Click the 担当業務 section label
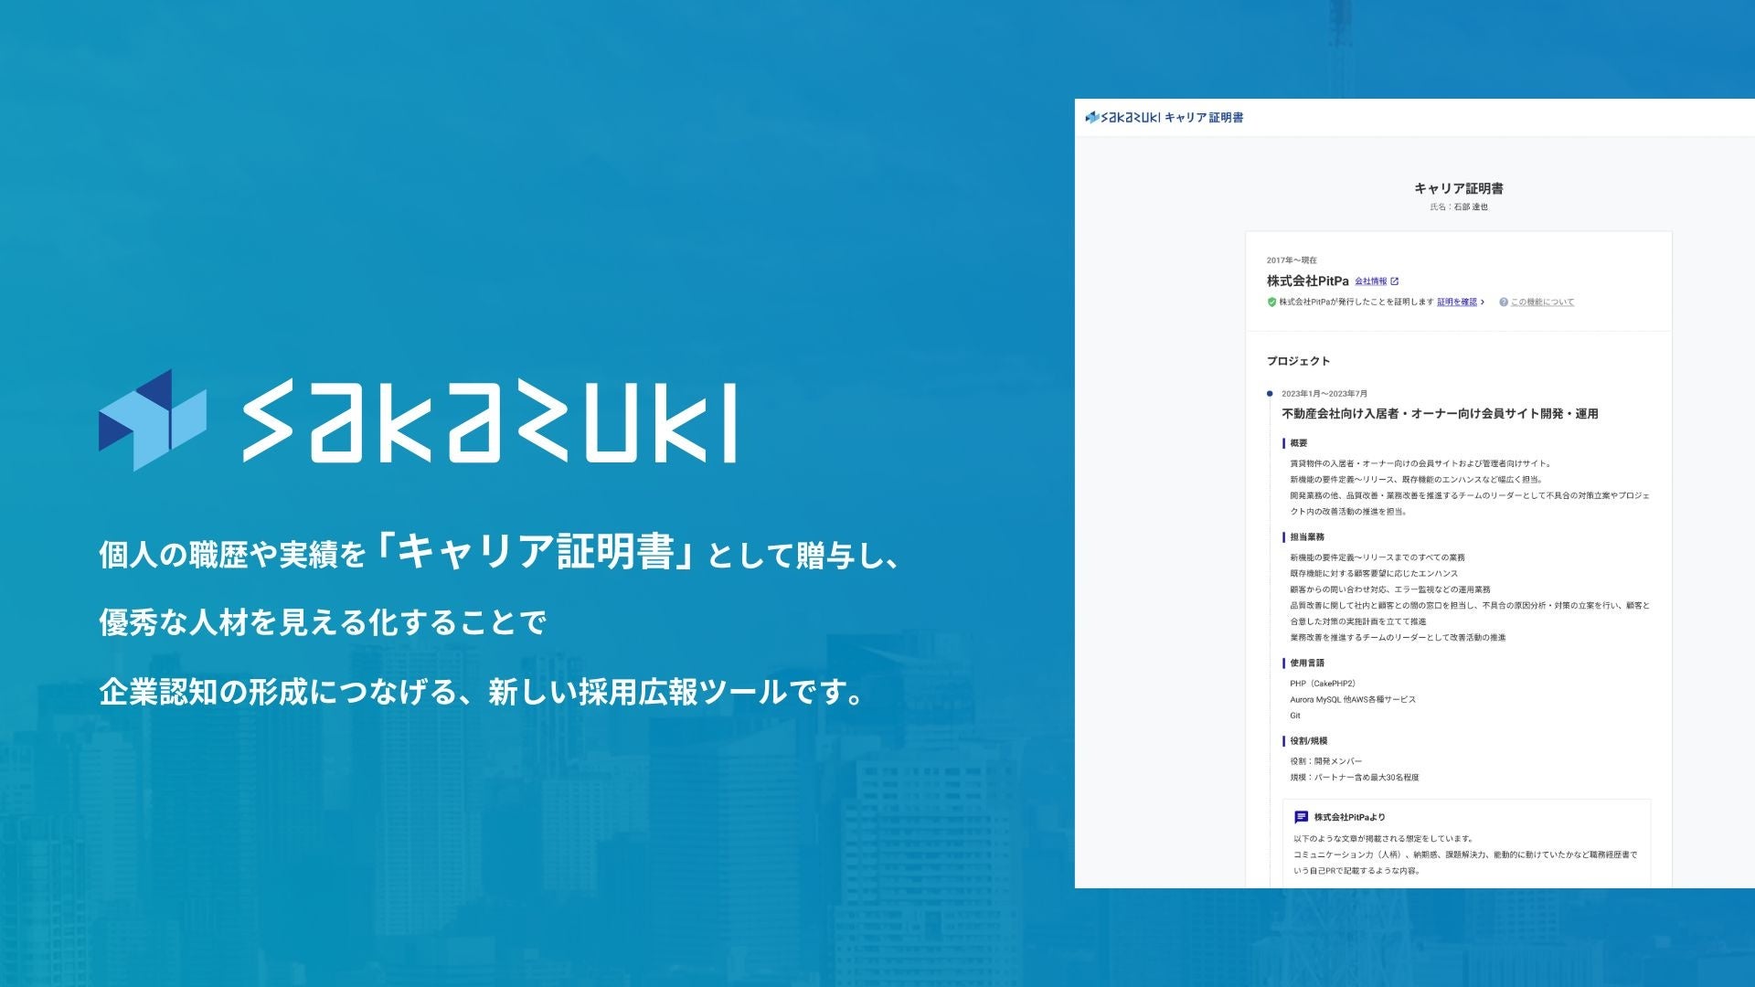Image resolution: width=1755 pixels, height=987 pixels. coord(1307,537)
